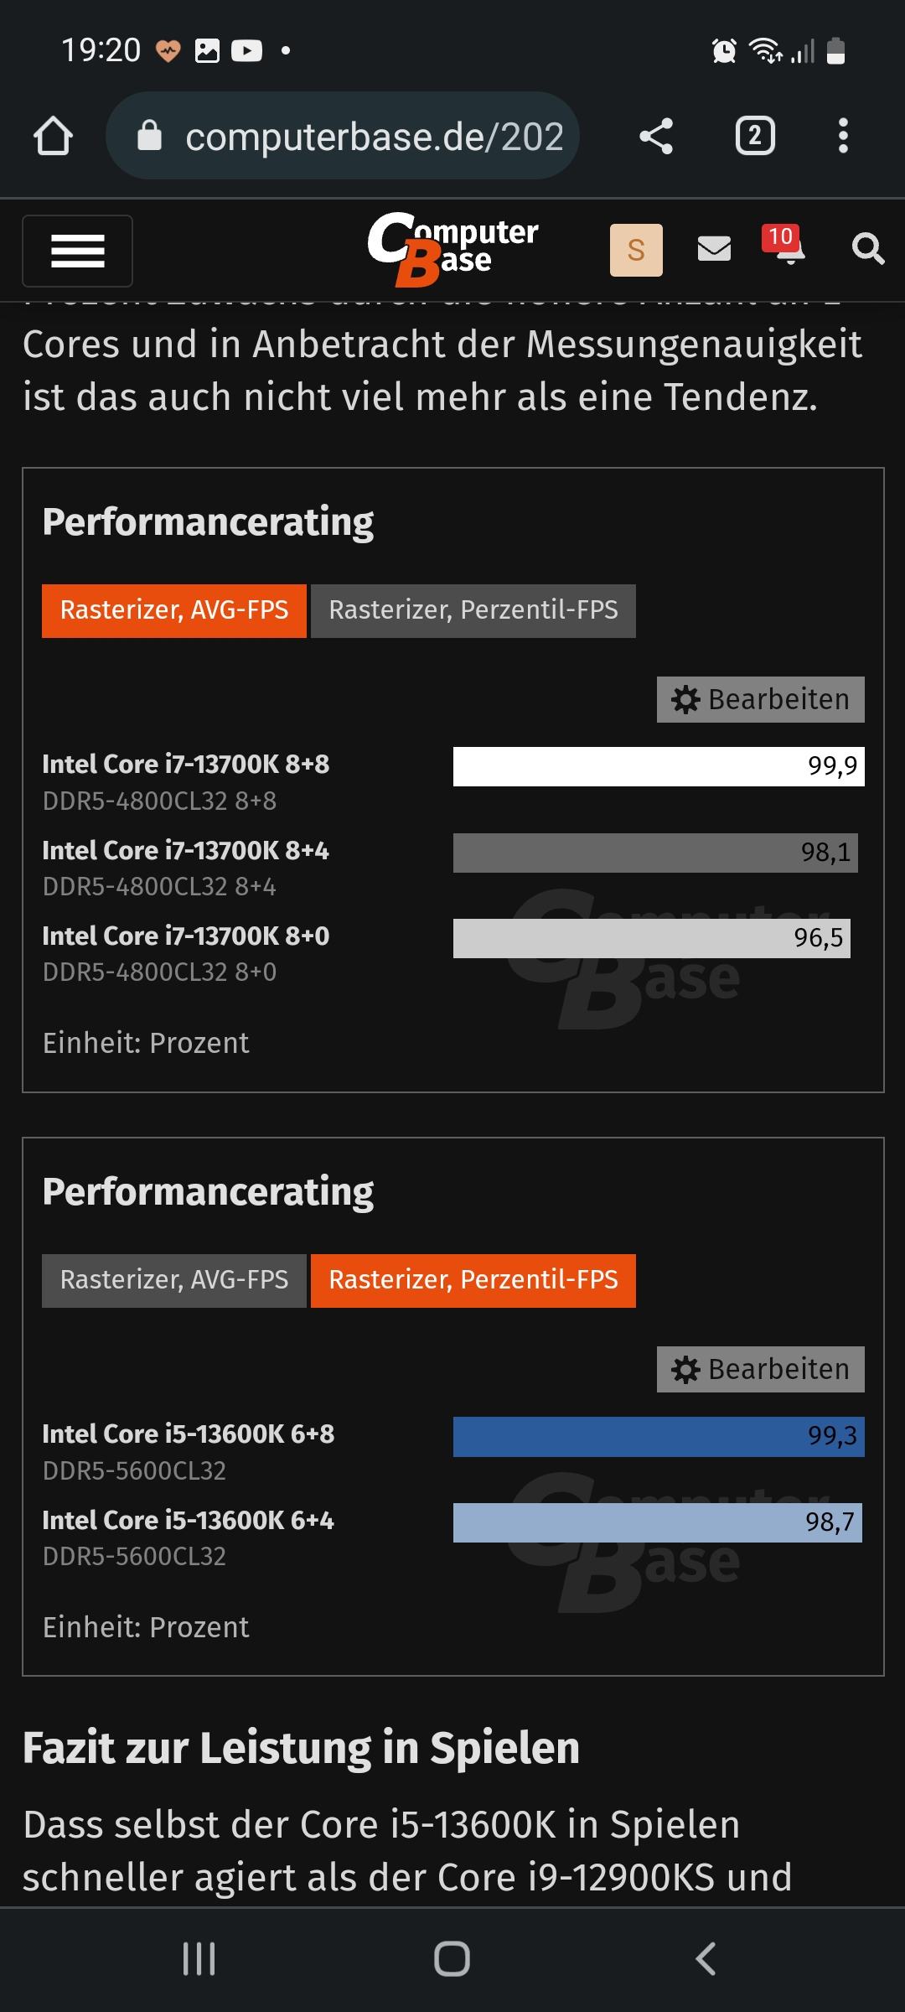
Task: Click Bearbeiten button in first Performancerating
Action: point(761,699)
